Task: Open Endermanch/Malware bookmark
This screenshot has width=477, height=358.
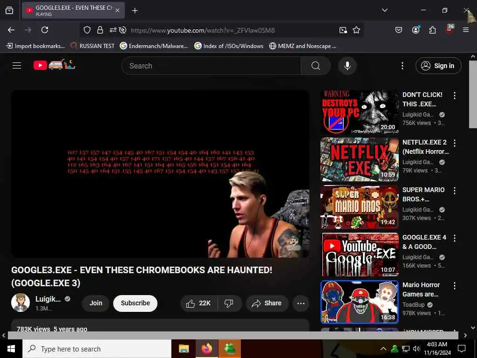Action: pos(154,46)
